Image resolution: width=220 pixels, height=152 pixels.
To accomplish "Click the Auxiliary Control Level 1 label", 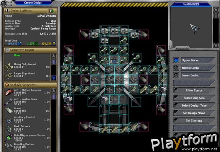I will point(25,118).
